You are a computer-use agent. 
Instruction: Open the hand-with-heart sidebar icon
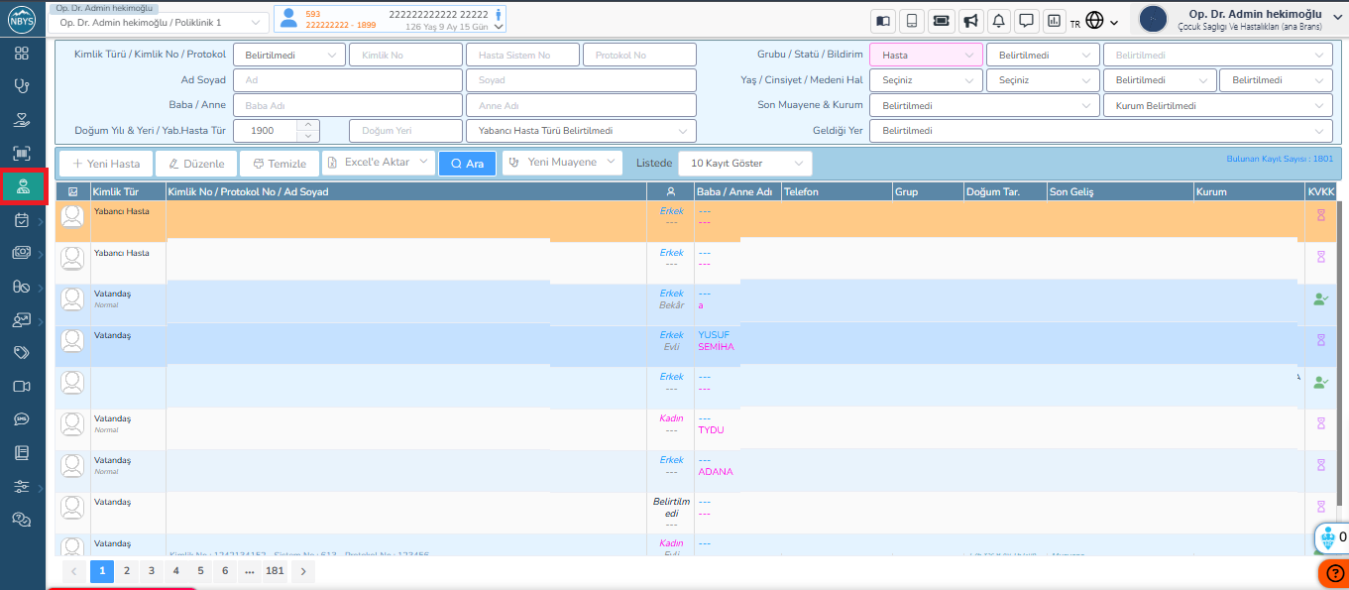[x=22, y=120]
